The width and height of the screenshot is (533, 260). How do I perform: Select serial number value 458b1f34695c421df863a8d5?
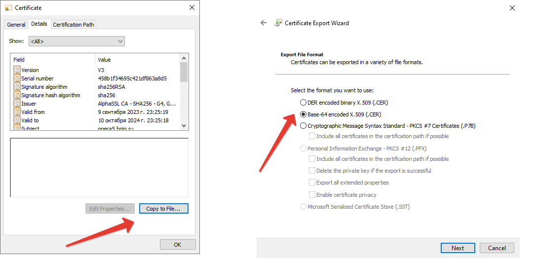132,78
